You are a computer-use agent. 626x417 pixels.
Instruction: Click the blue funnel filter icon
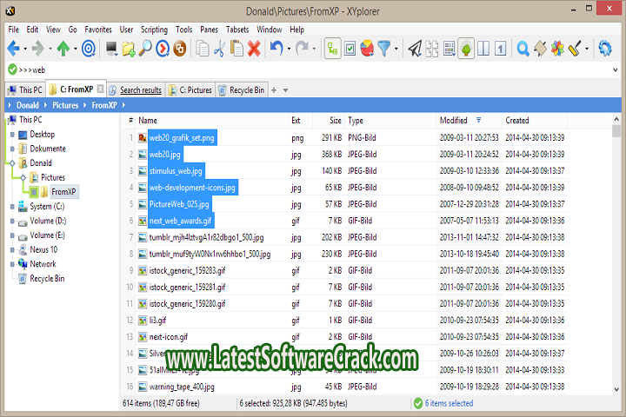(x=383, y=49)
